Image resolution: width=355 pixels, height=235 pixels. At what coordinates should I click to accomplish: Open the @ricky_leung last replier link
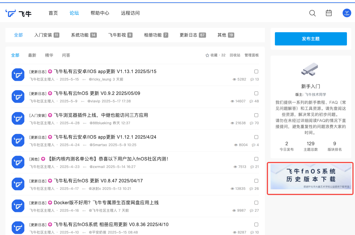pyautogui.click(x=100, y=79)
